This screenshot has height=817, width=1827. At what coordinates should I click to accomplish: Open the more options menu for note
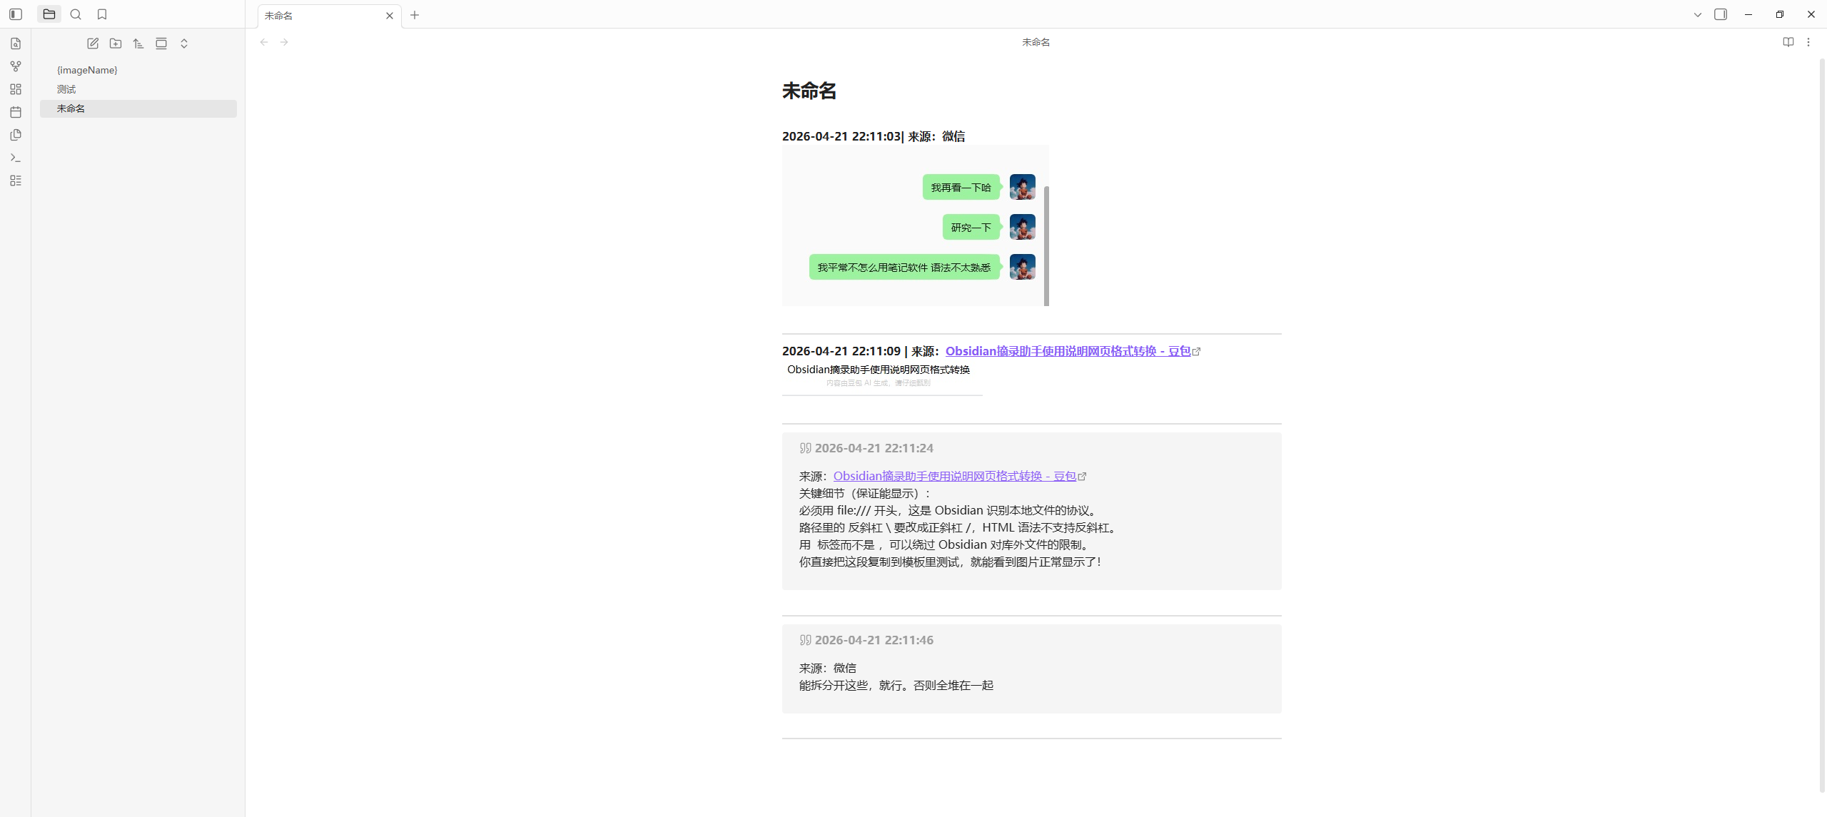pos(1808,42)
